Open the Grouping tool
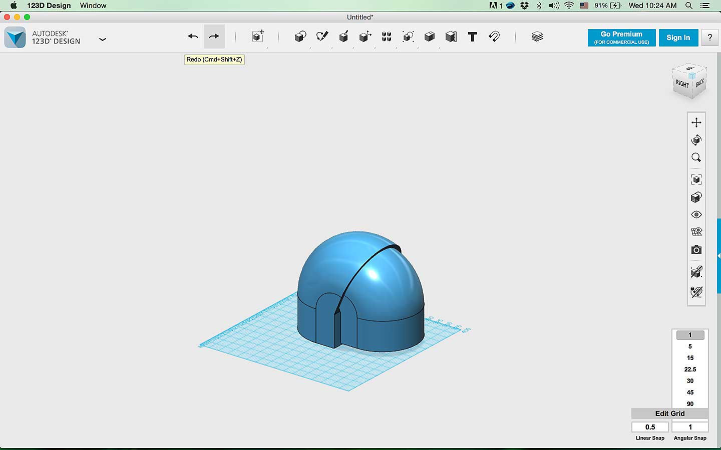721x450 pixels. pos(408,36)
